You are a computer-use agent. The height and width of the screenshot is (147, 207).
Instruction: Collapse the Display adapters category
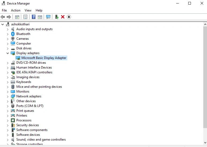pos(8,53)
